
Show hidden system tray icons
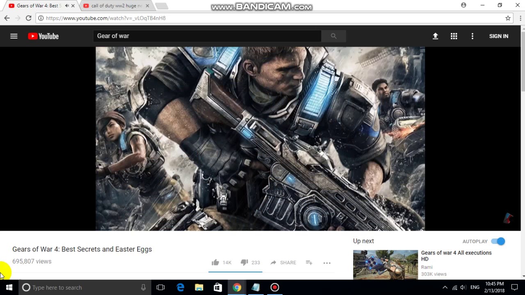point(445,288)
